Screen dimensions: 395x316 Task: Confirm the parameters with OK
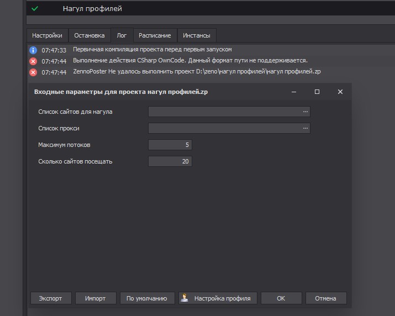pyautogui.click(x=281, y=298)
